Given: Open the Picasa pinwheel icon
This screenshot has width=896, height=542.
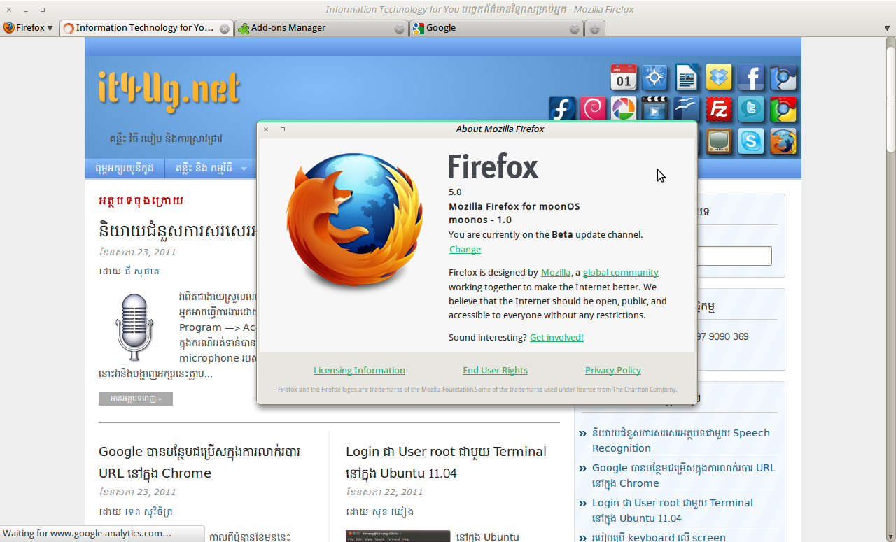Looking at the screenshot, I should [x=624, y=108].
